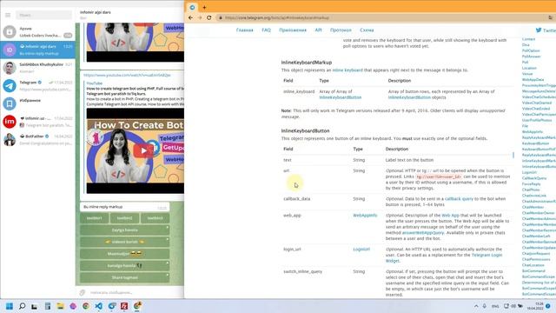Click the Twitter link in header
Viewport: 556px width, 313px height.
point(546,30)
